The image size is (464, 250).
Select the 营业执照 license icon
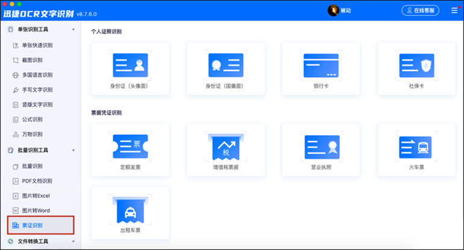click(x=322, y=147)
